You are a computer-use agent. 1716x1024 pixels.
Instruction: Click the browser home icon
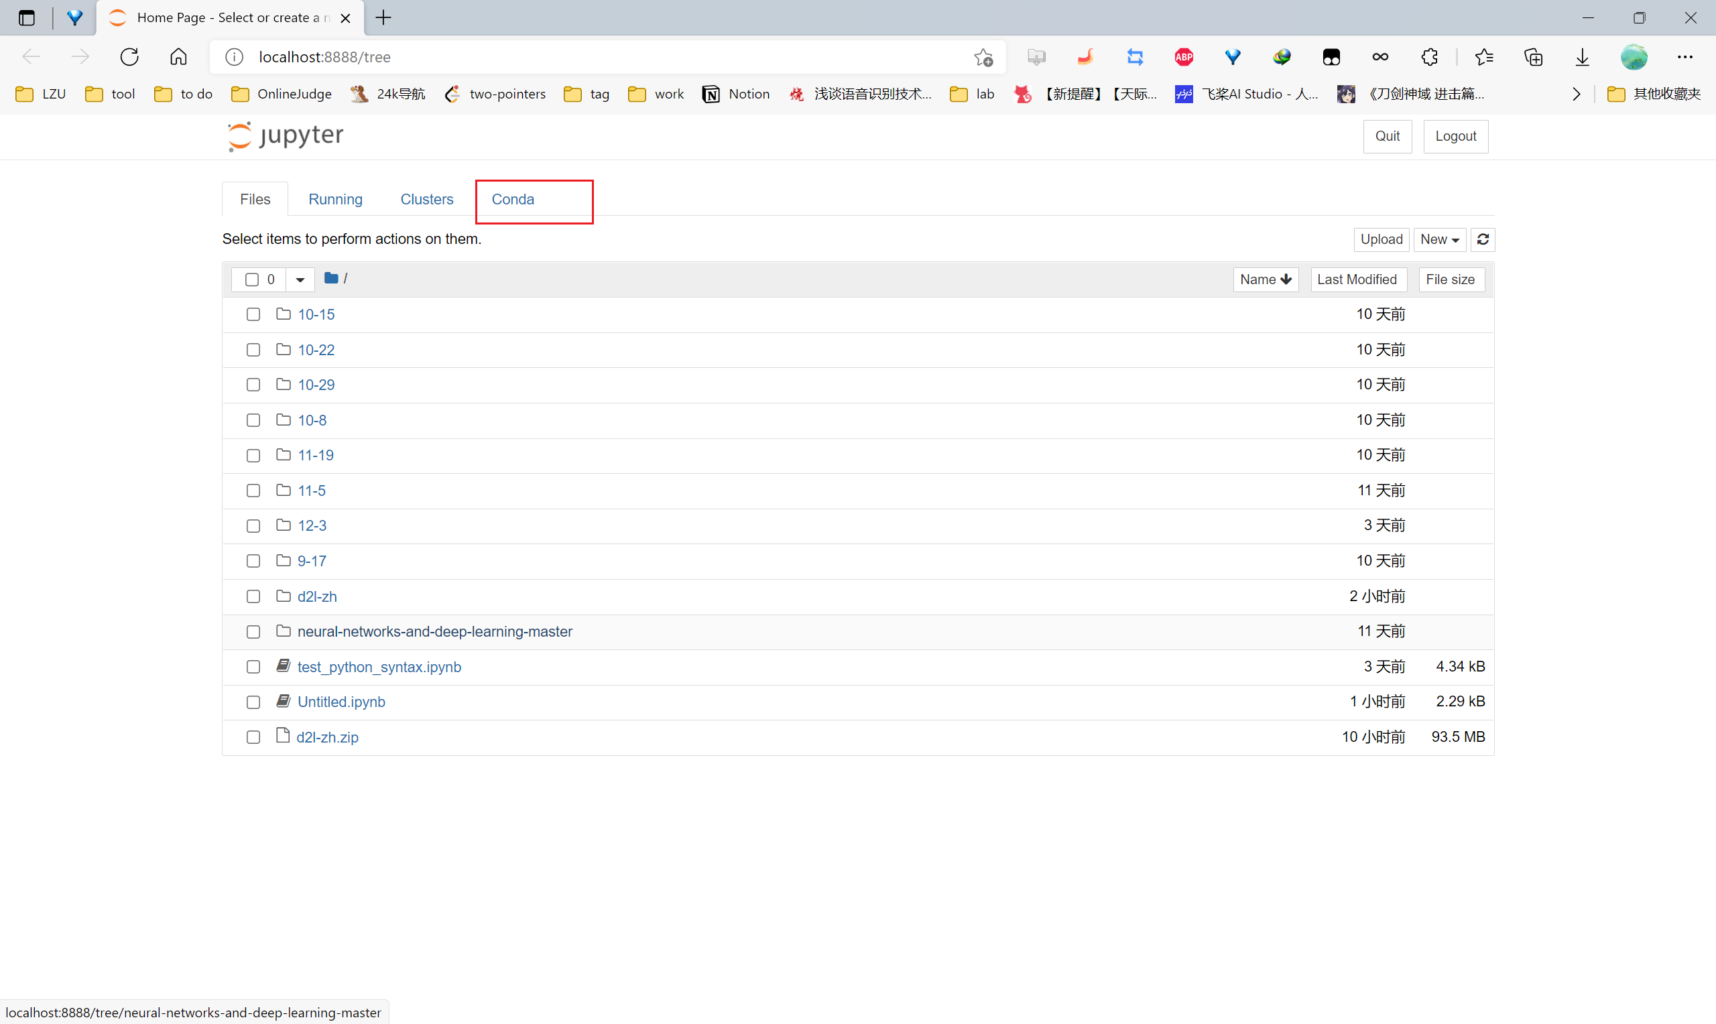(x=178, y=57)
